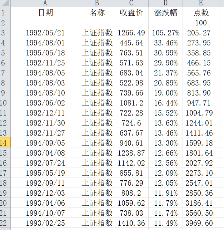
Task: Select column B header
Action: [x=97, y=3]
